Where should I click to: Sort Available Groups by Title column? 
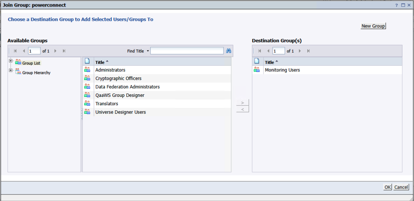tap(101, 62)
